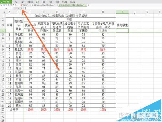Viewport: 162px width, 122px height.
Task: Click the Name Box showing I4
Action: click(x=7, y=8)
